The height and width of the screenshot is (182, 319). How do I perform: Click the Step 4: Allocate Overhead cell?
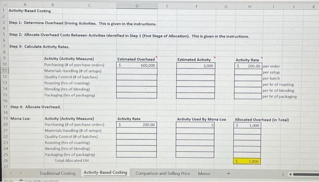(x=36, y=107)
